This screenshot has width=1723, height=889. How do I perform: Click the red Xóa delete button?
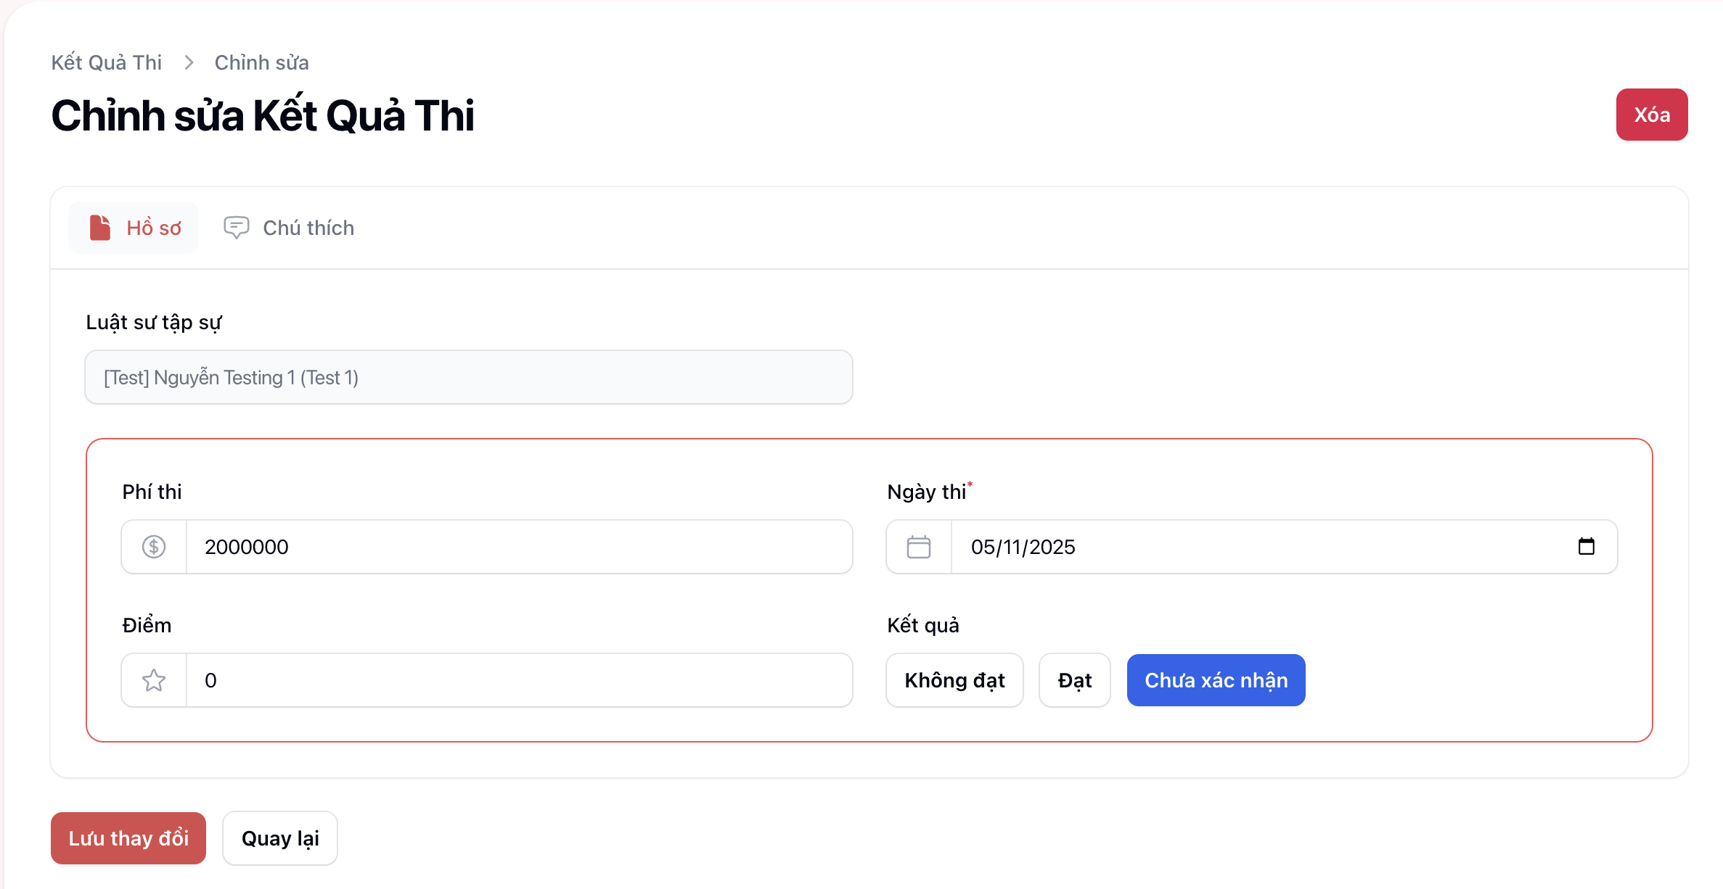coord(1651,115)
